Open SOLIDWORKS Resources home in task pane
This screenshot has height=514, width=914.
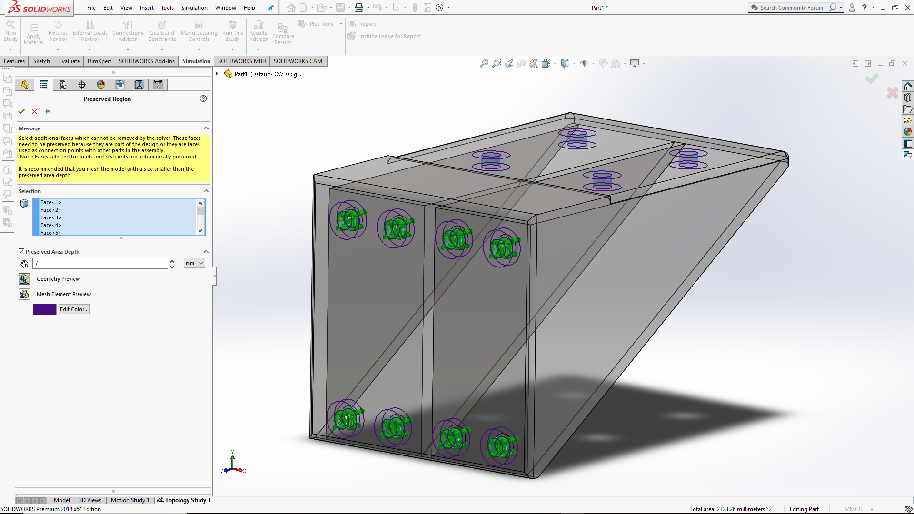[908, 86]
